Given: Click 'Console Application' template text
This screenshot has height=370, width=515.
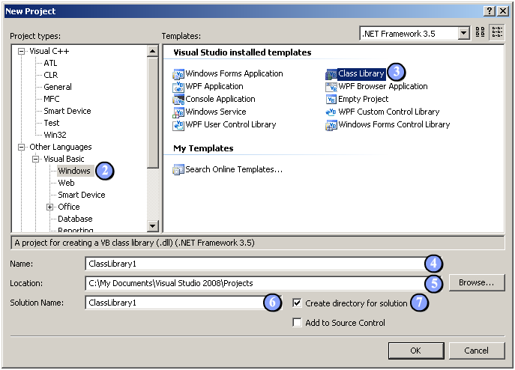Looking at the screenshot, I should (220, 99).
